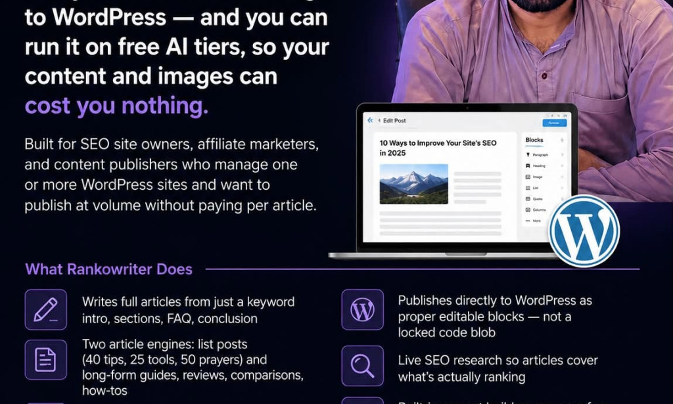The image size is (673, 404).
Task: Pick the Quote block entry
Action: [534, 199]
